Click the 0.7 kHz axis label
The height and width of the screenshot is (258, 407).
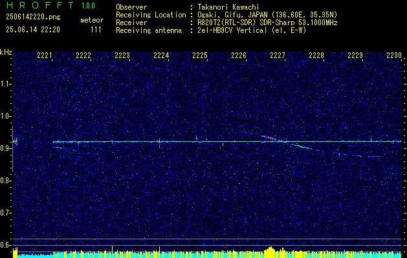[x=5, y=213]
